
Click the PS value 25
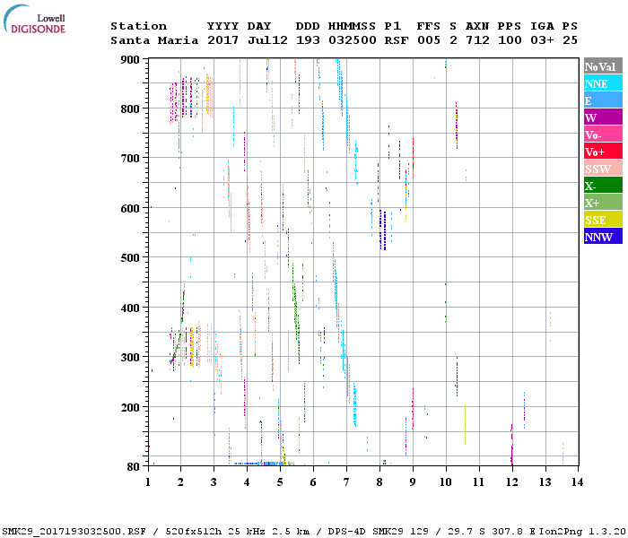pos(570,40)
